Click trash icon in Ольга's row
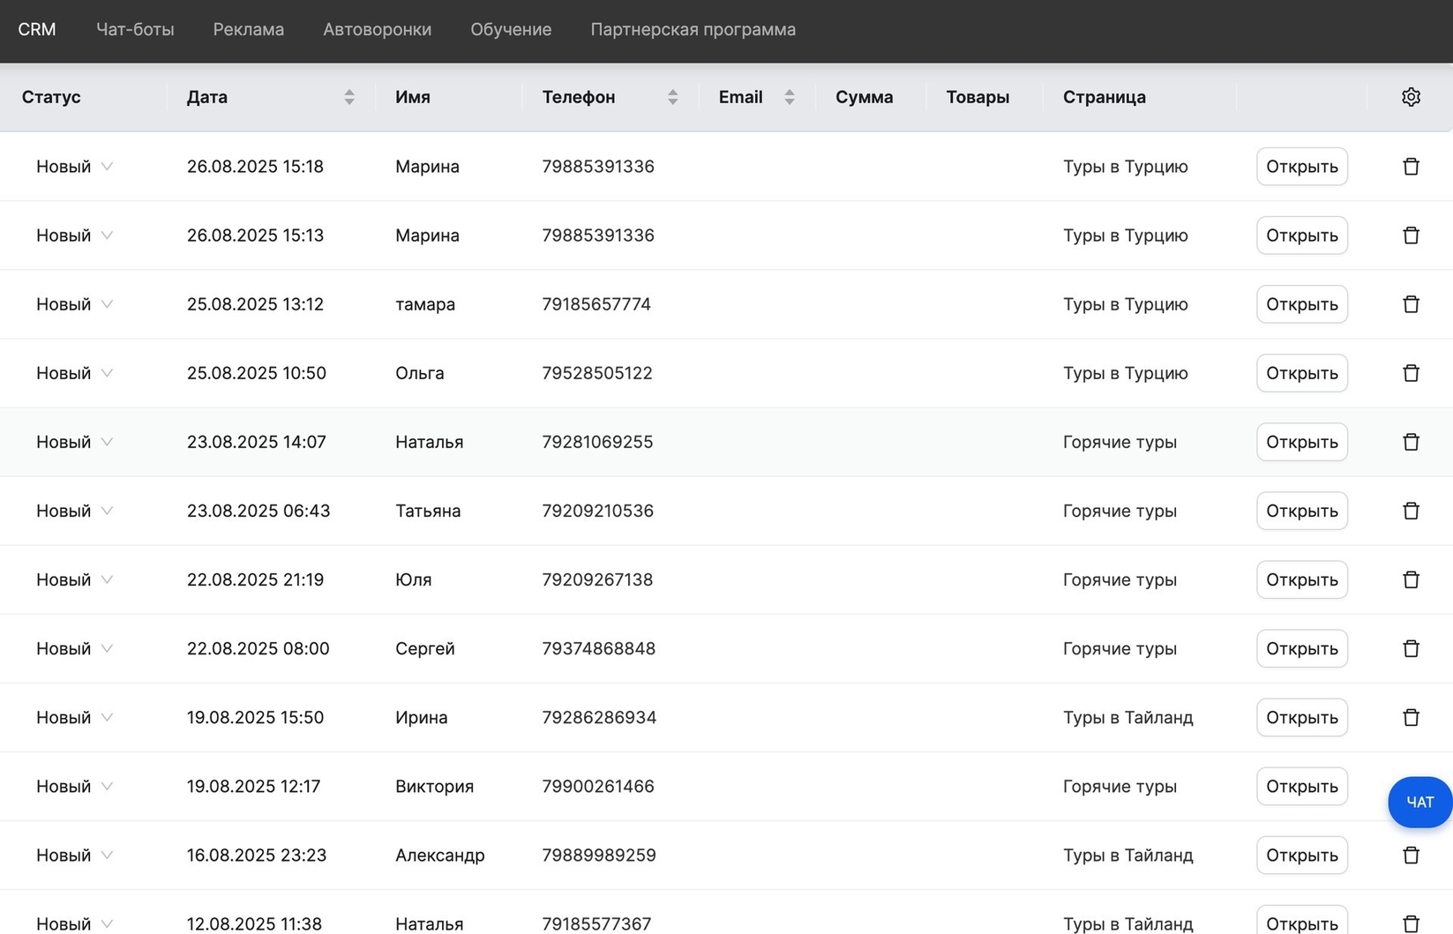Image resolution: width=1453 pixels, height=934 pixels. [x=1411, y=373]
